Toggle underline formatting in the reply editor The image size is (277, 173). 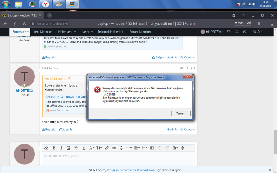tap(69, 148)
